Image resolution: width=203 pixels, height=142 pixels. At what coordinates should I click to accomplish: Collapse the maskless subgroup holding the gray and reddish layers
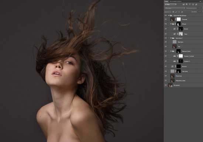point(171,38)
